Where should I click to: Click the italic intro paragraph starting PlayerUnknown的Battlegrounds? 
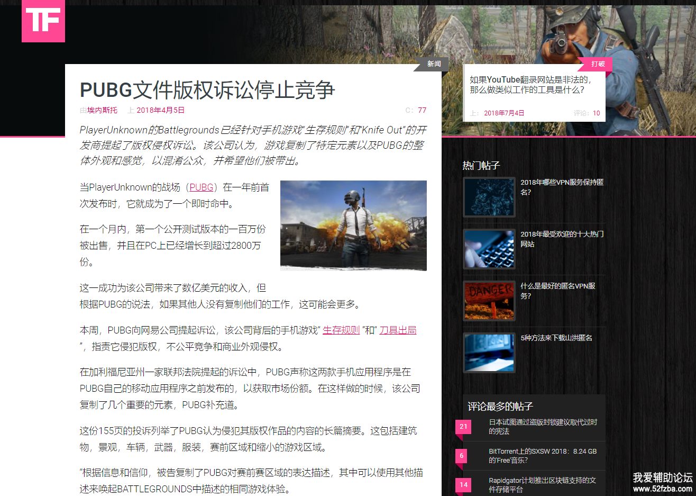point(253,145)
